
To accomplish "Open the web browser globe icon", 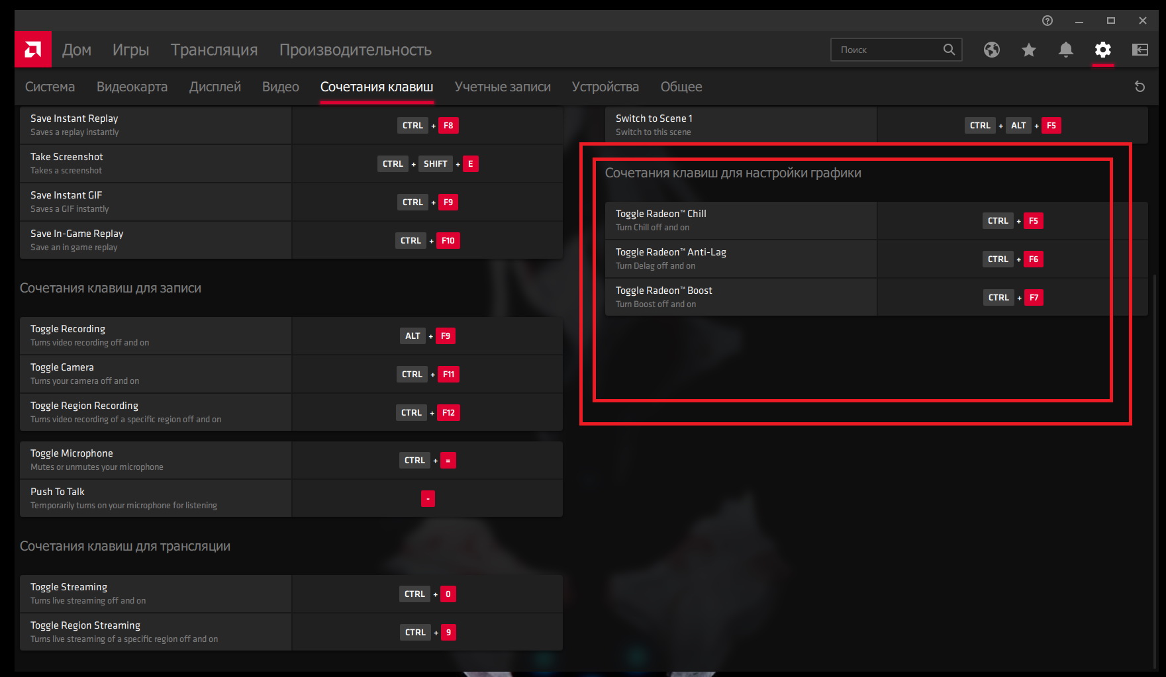I will pos(992,50).
